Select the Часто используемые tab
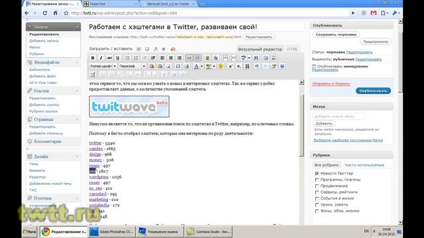This screenshot has width=424, height=238. pos(364,165)
